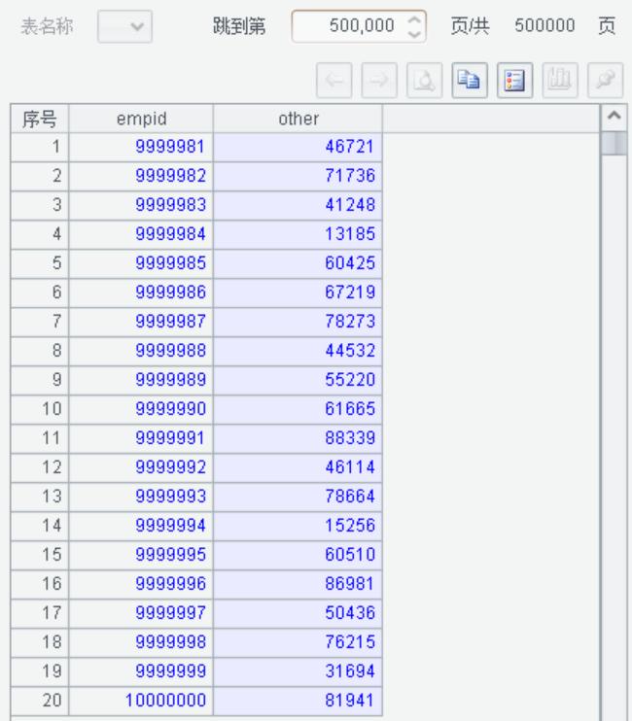Select other cell 78273

298,322
